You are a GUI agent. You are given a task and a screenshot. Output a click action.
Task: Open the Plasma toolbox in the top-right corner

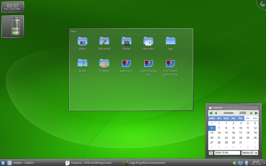click(x=262, y=4)
